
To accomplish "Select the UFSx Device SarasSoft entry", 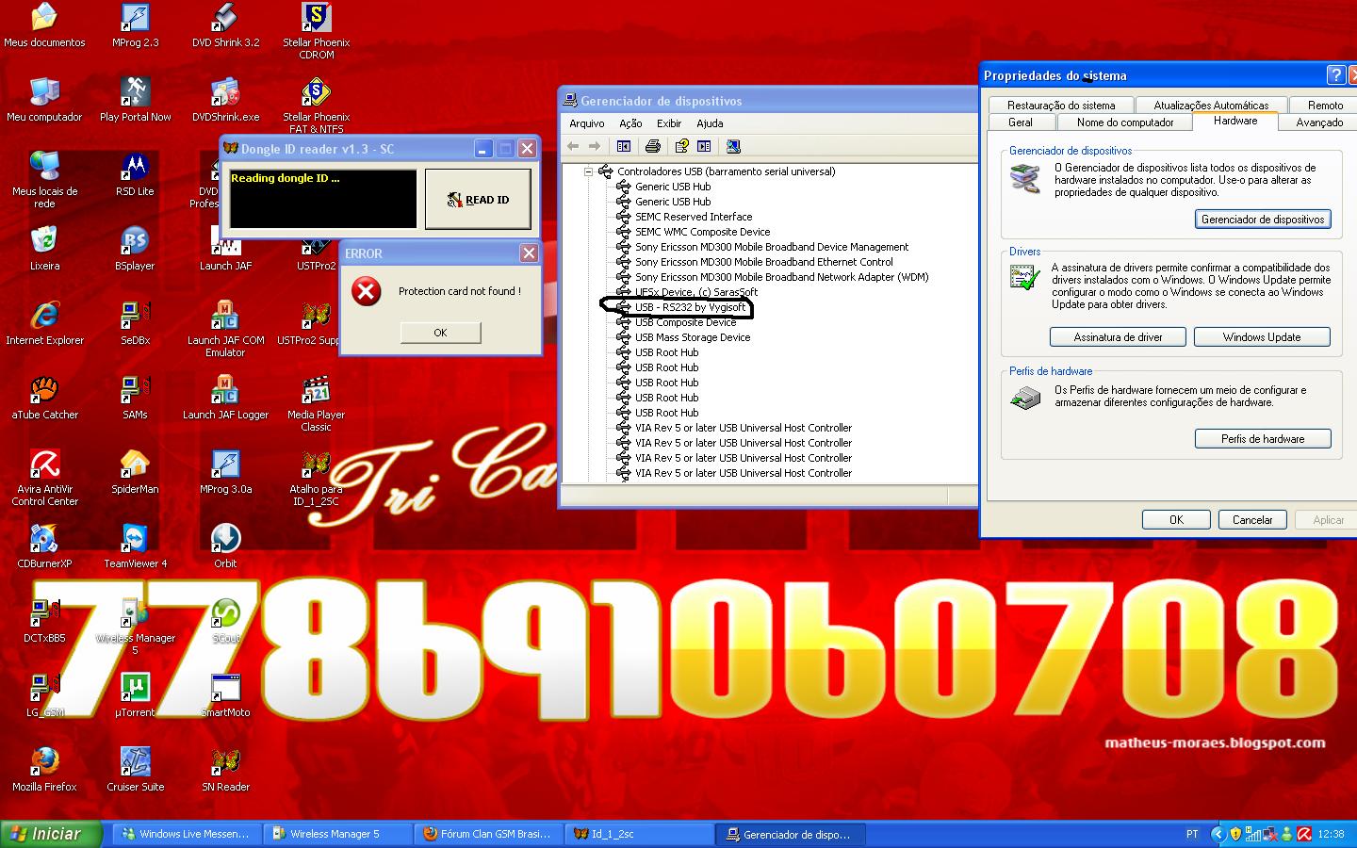I will (x=695, y=292).
